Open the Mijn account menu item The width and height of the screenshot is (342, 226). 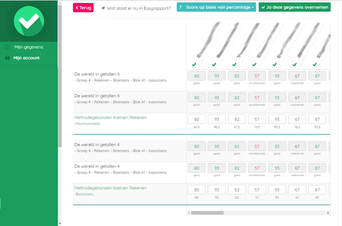[x=27, y=58]
